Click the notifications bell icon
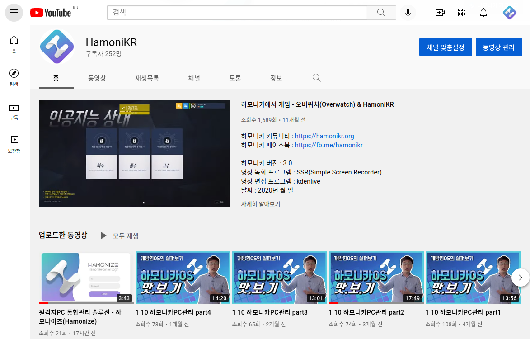This screenshot has height=339, width=530. point(483,12)
